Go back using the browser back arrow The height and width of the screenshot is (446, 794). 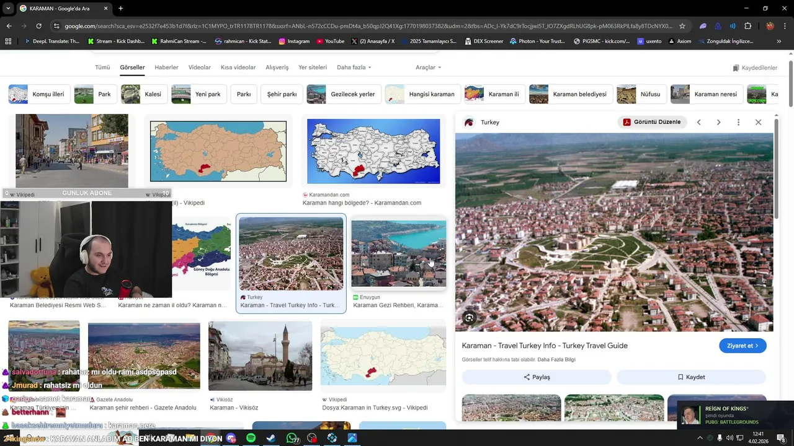(x=9, y=26)
